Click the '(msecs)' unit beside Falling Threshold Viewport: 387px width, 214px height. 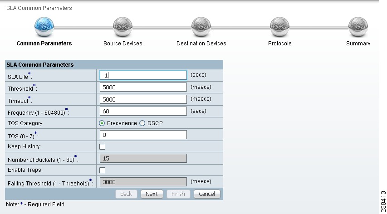click(201, 181)
